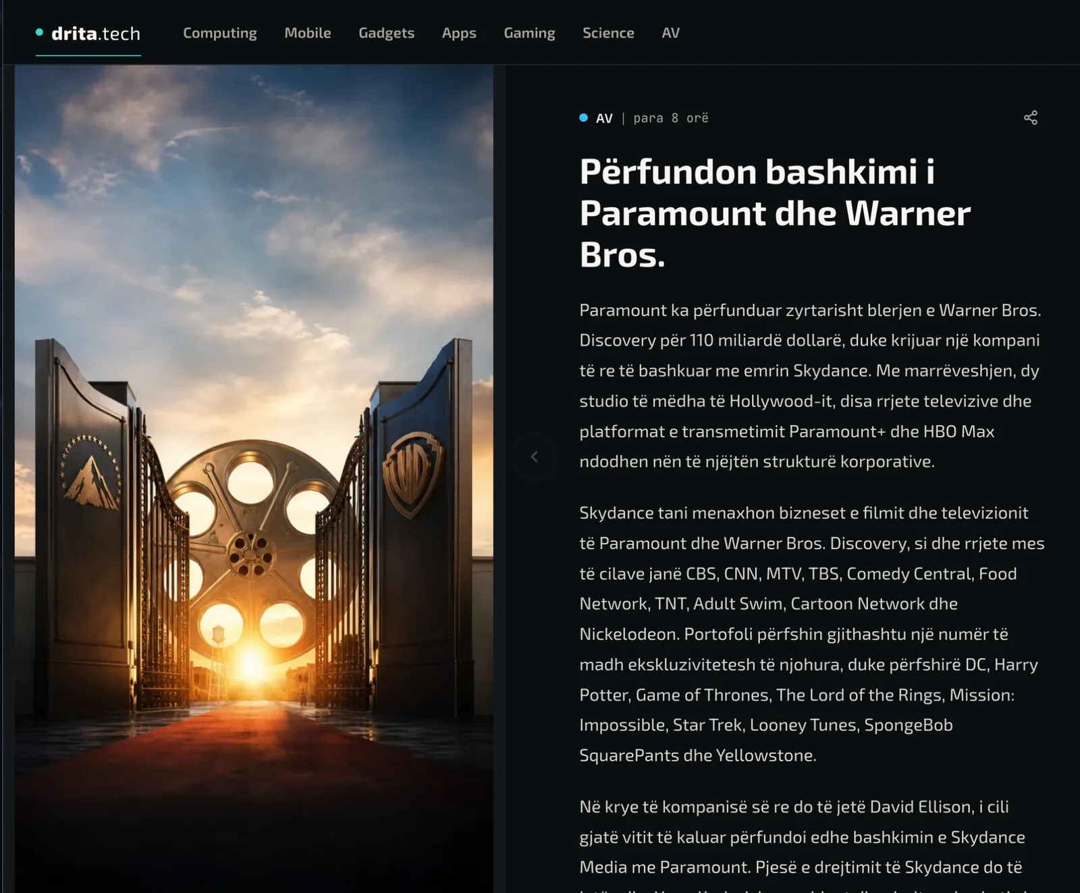
Task: Open the Science section
Action: 608,33
